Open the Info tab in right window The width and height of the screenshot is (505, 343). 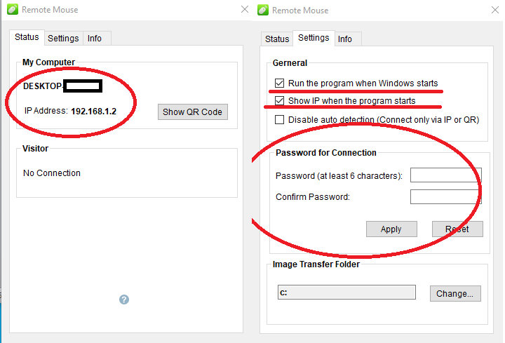(x=345, y=39)
